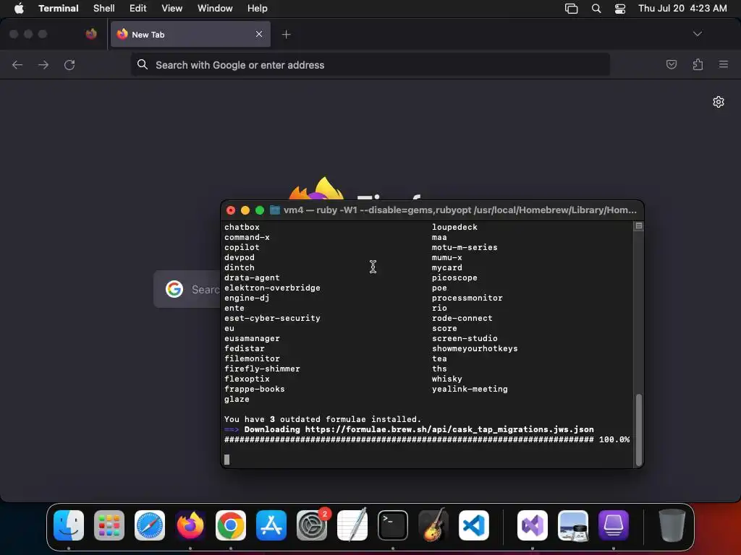
Task: Launch GarageBand from the dock
Action: click(x=433, y=525)
